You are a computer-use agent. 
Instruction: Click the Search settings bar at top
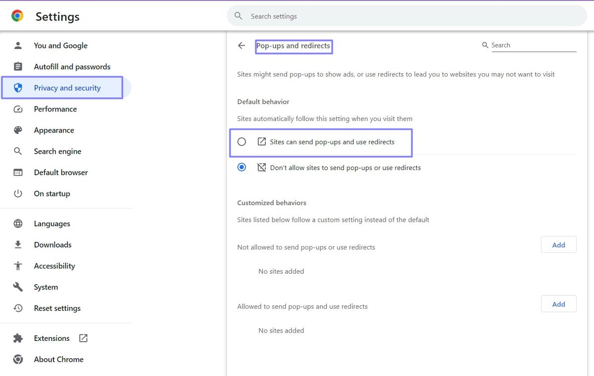click(406, 16)
